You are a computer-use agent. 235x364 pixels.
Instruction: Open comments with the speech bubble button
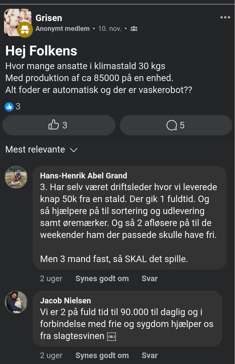176,125
